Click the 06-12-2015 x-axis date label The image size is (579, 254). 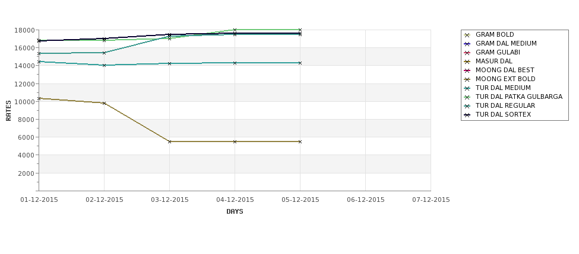click(x=366, y=200)
